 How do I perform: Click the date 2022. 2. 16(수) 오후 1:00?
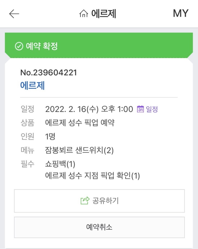coord(89,109)
